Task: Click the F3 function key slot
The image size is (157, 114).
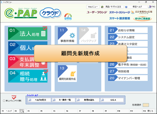Action: click(33, 111)
